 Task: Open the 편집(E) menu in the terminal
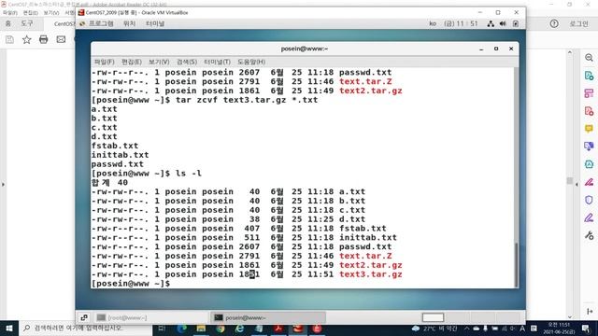coord(132,62)
